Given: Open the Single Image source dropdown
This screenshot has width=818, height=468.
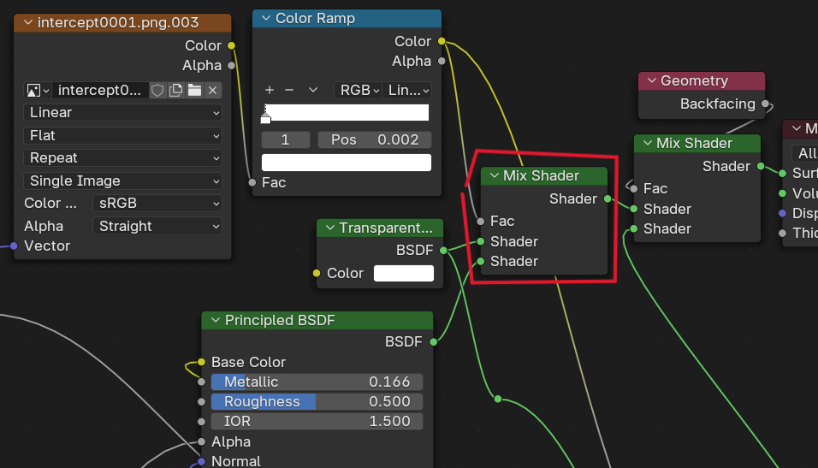Looking at the screenshot, I should pyautogui.click(x=122, y=181).
